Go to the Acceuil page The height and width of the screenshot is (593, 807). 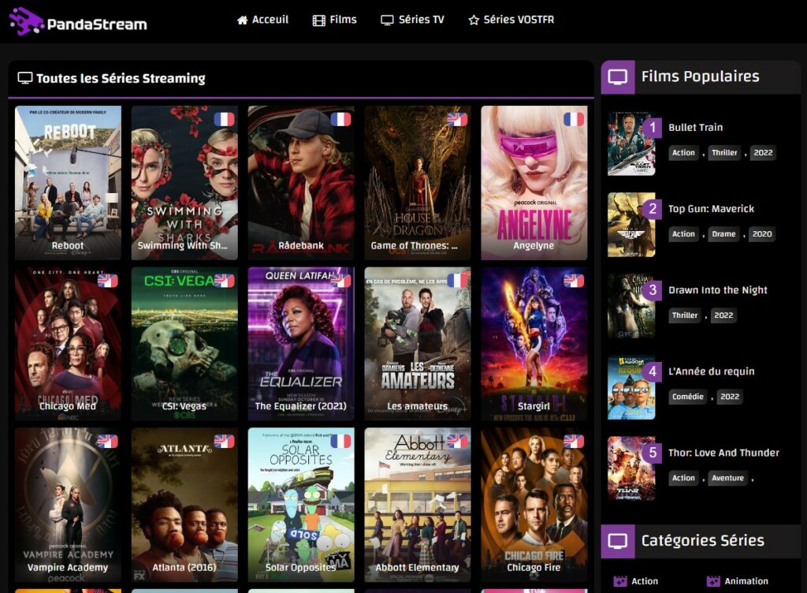click(x=262, y=20)
